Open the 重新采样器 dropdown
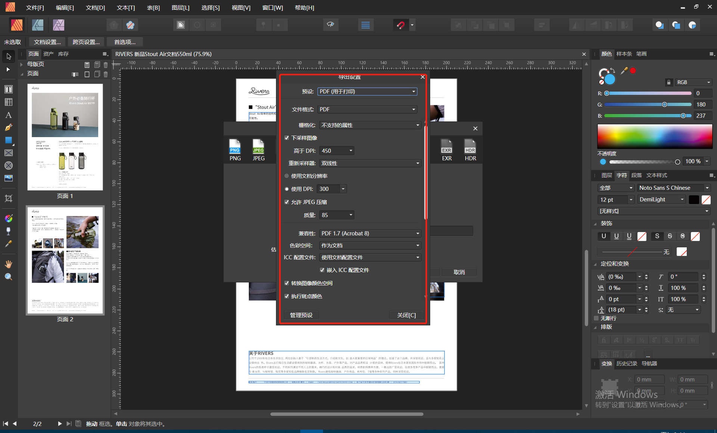The width and height of the screenshot is (717, 433). [x=370, y=163]
